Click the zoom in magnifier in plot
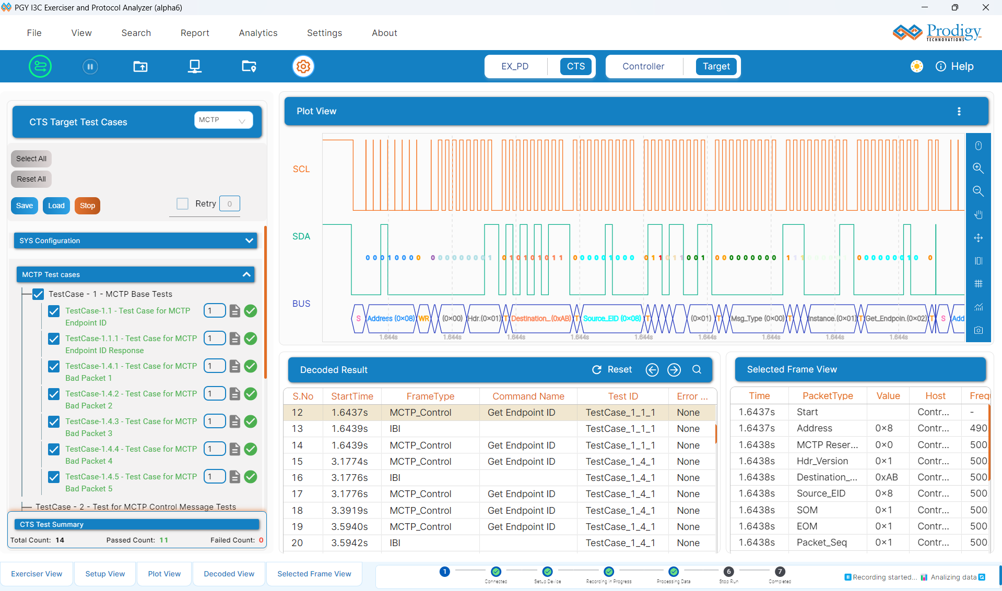The height and width of the screenshot is (591, 1002). pos(978,168)
